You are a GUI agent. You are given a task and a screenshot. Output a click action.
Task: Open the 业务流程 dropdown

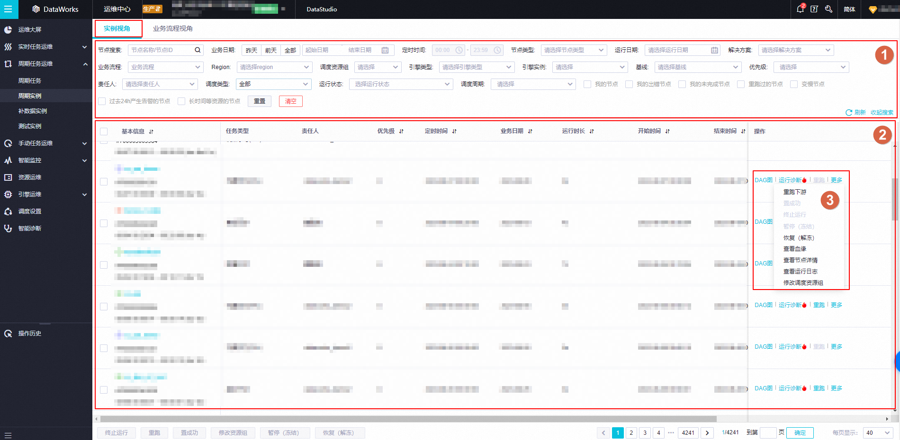click(166, 67)
